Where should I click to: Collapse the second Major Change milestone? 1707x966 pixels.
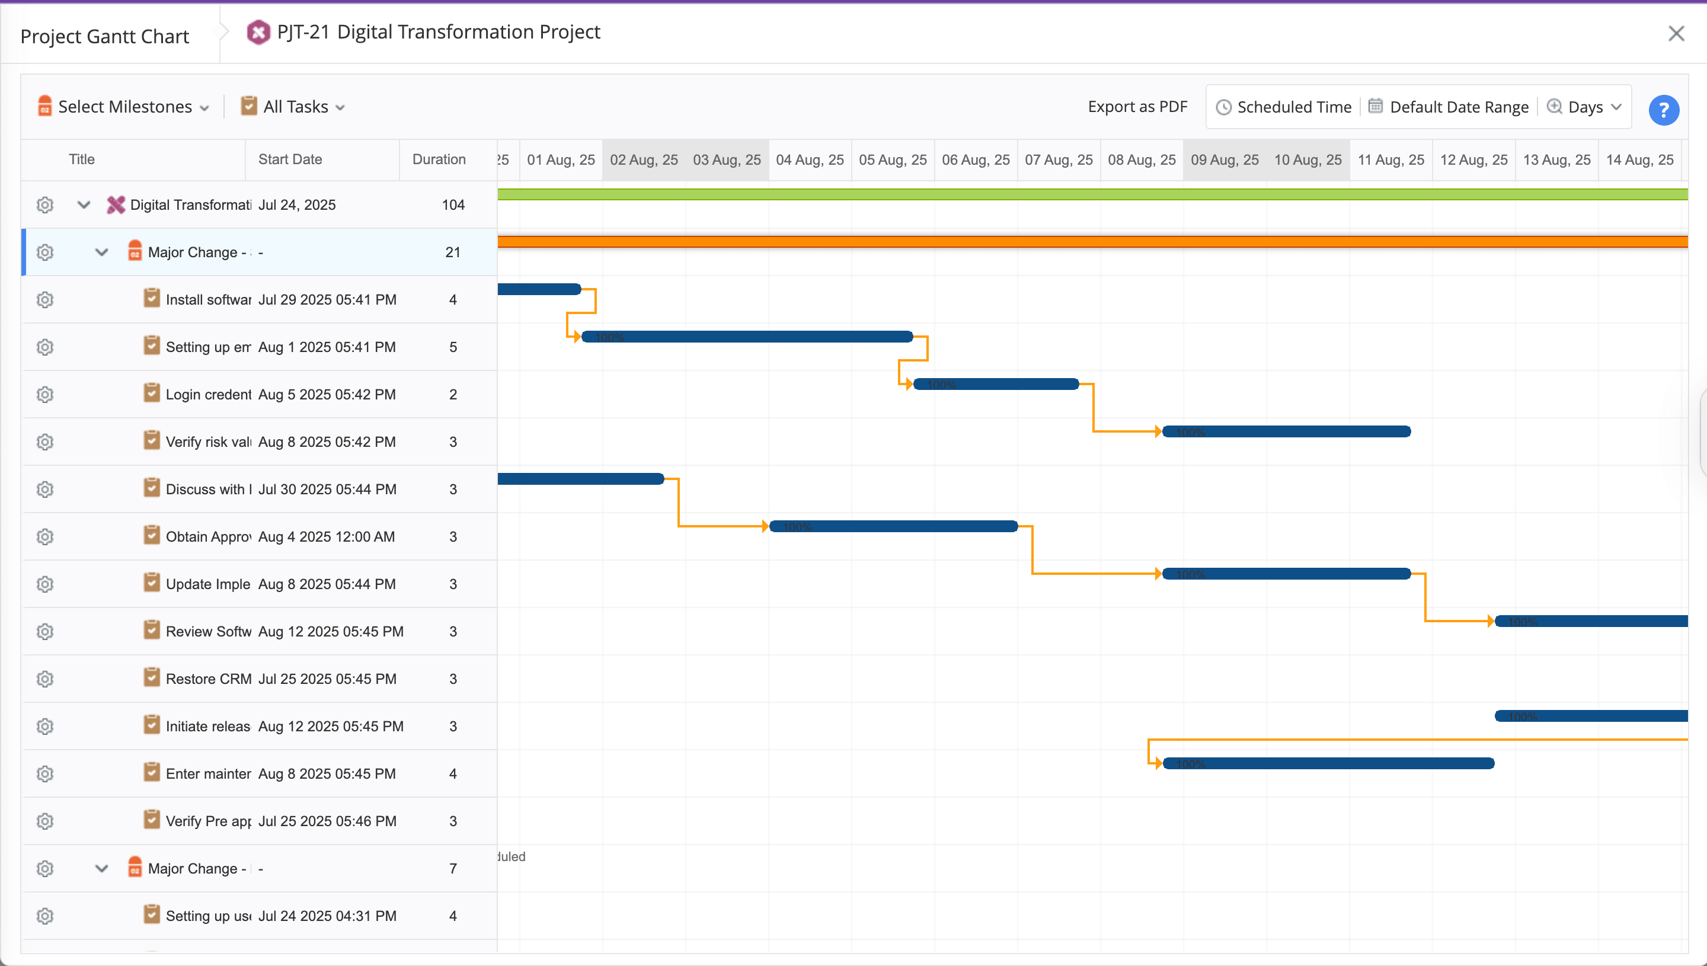(101, 868)
